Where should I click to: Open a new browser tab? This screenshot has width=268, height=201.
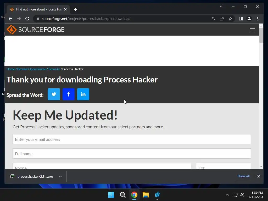[75, 9]
